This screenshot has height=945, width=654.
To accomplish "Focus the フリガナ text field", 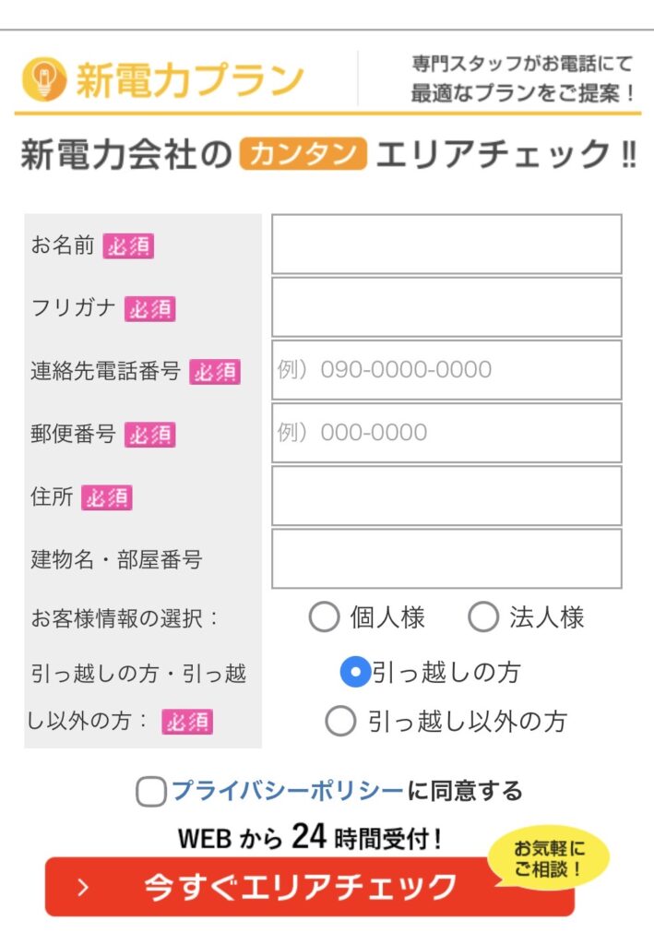I will tap(446, 307).
